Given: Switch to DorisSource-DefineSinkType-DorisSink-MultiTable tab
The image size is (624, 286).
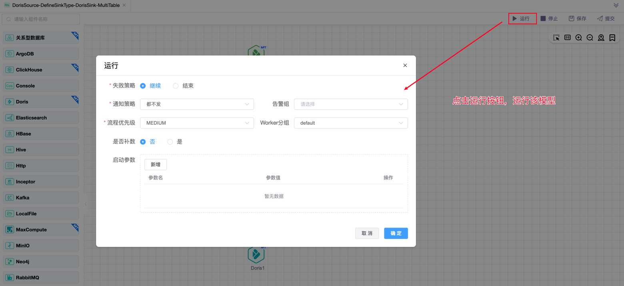Looking at the screenshot, I should tap(66, 5).
